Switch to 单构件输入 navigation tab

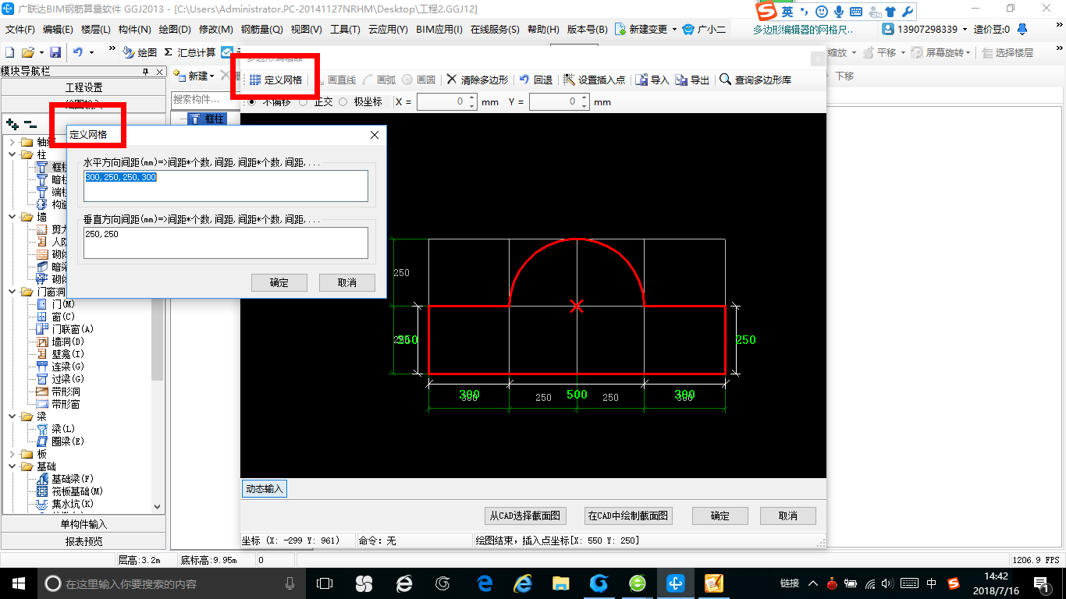(x=84, y=524)
